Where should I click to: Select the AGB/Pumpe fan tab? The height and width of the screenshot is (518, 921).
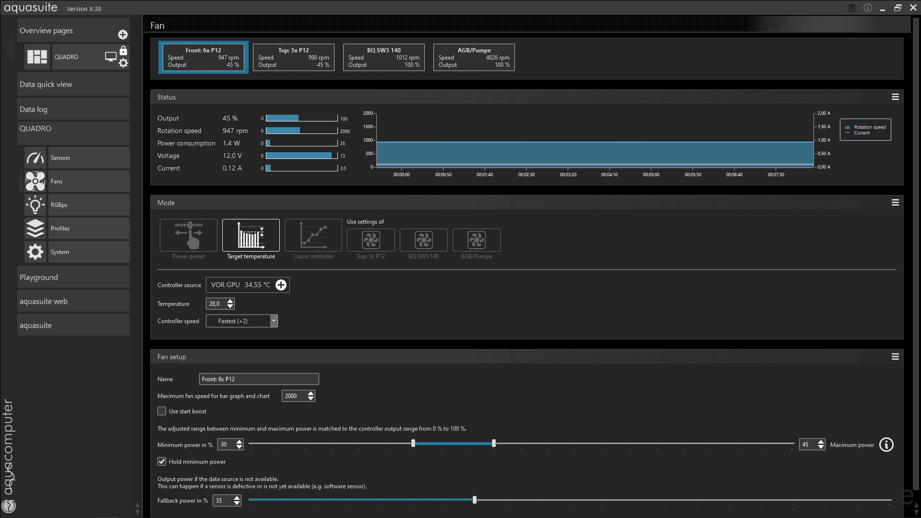[x=474, y=58]
